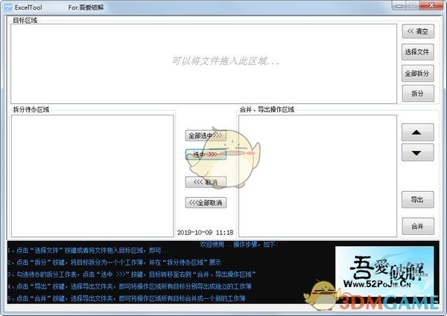The height and width of the screenshot is (316, 447).
Task: Move selected item up with up arrow
Action: pyautogui.click(x=417, y=132)
